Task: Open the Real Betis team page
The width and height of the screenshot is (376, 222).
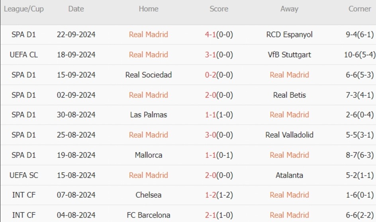Action: click(x=289, y=95)
